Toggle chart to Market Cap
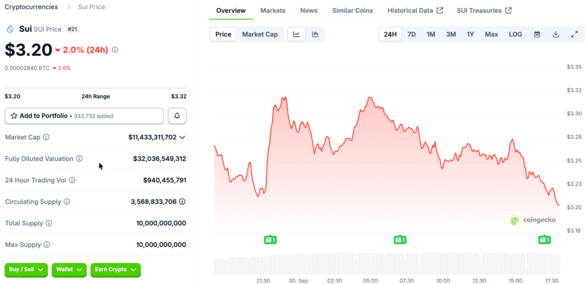The width and height of the screenshot is (585, 284). (x=259, y=34)
